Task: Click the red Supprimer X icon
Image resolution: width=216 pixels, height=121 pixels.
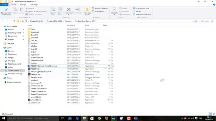Action: click(69, 9)
